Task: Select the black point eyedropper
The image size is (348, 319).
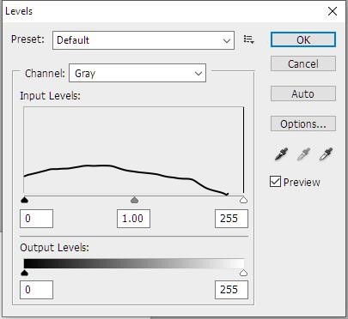Action: tap(281, 153)
